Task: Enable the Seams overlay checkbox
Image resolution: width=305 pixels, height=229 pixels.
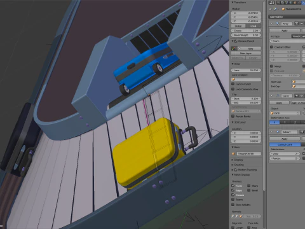Action: (x=233, y=200)
